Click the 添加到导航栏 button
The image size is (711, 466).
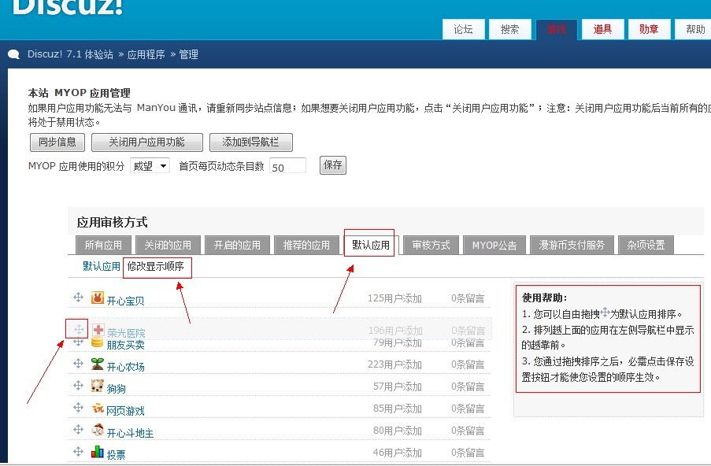pos(250,142)
